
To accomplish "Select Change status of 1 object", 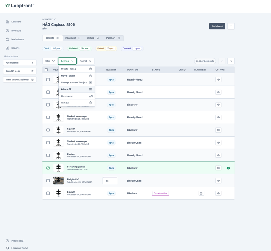I will pos(76,82).
